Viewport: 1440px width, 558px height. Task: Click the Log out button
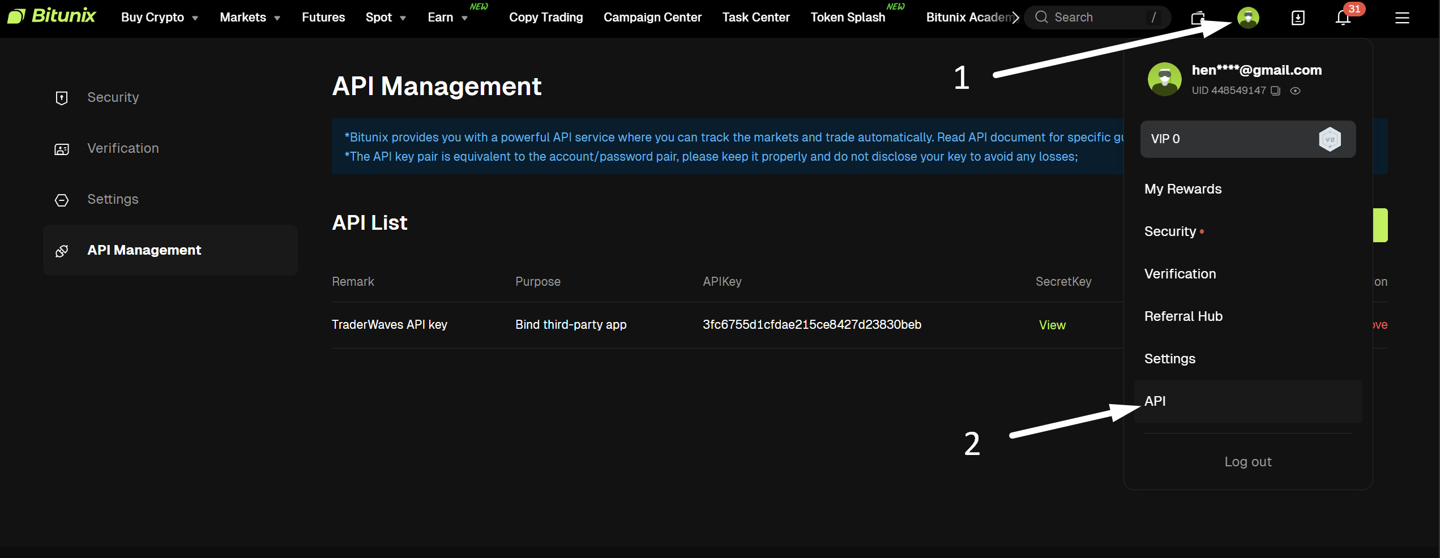click(x=1248, y=461)
